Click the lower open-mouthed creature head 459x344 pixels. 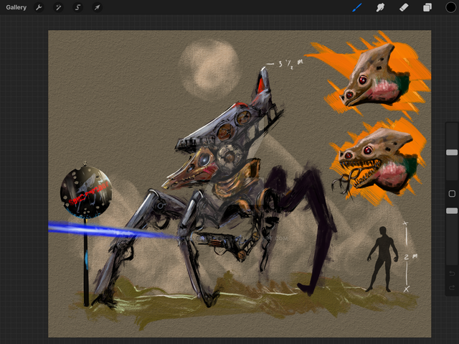(x=377, y=159)
